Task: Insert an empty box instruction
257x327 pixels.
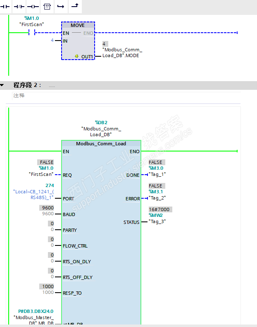Action: (x=47, y=7)
